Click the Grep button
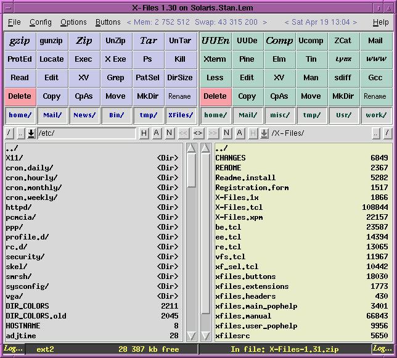The width and height of the screenshot is (397, 358). click(115, 78)
